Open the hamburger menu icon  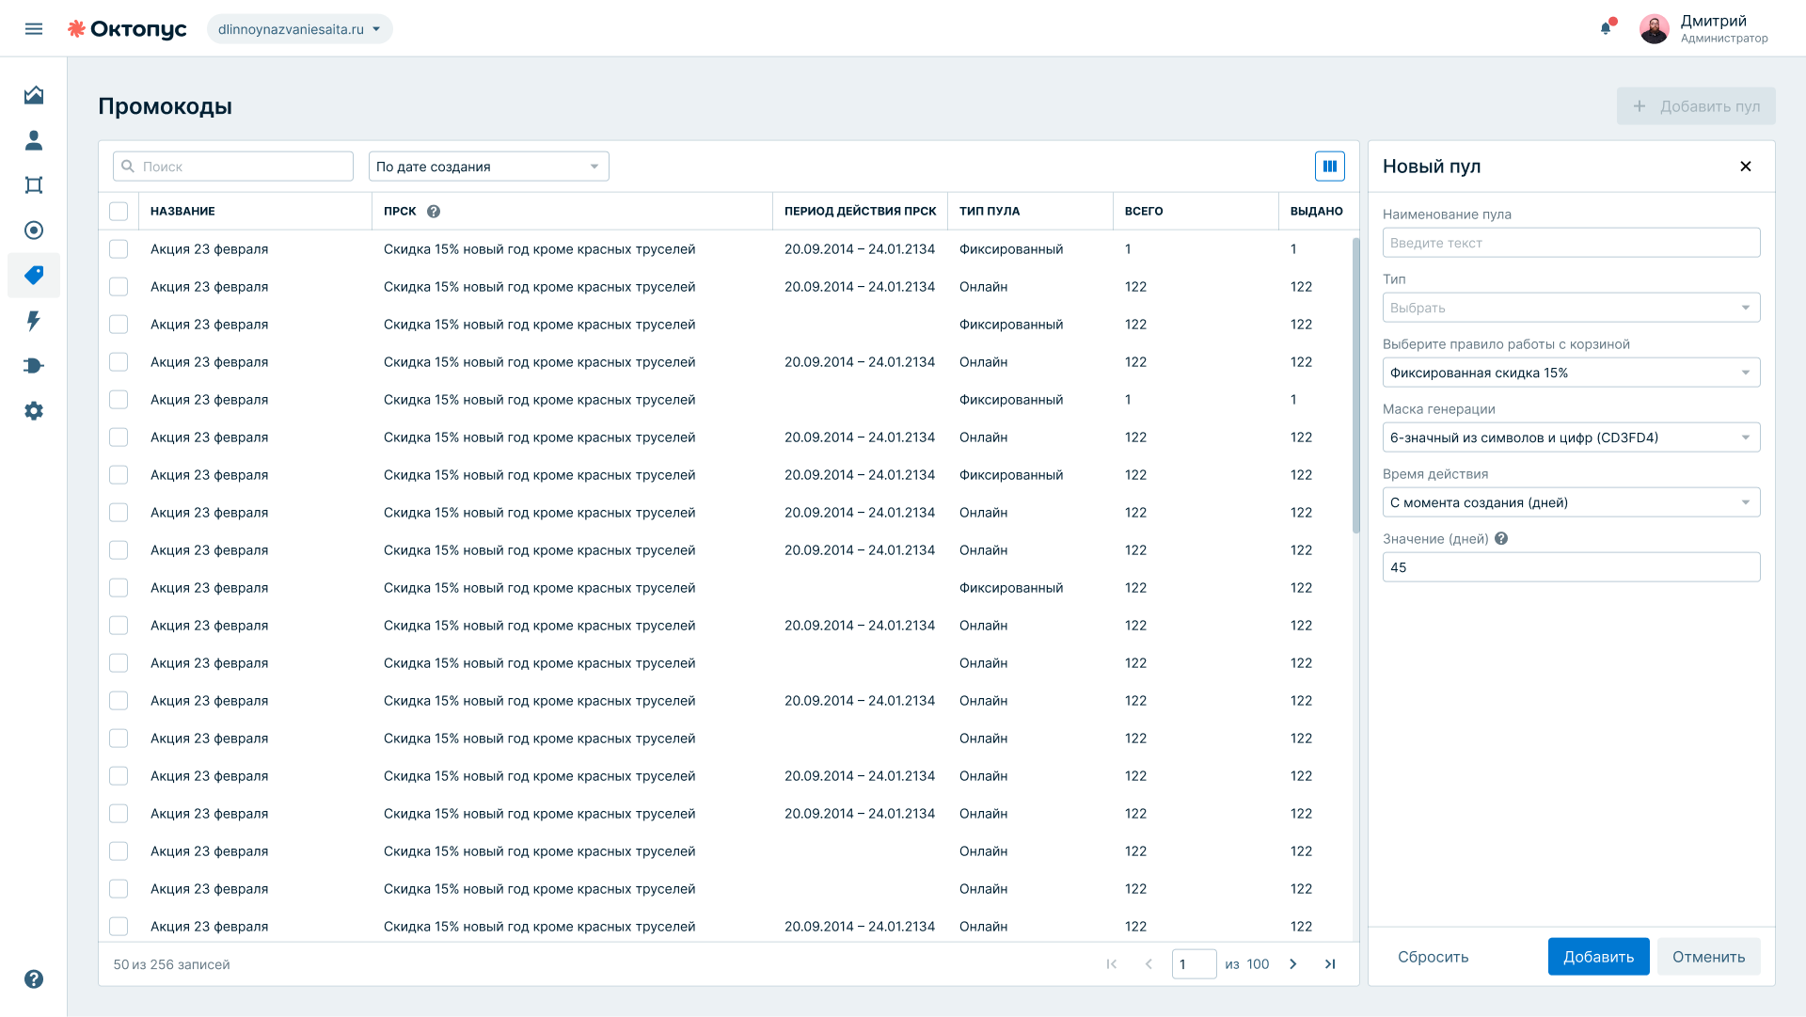34,29
